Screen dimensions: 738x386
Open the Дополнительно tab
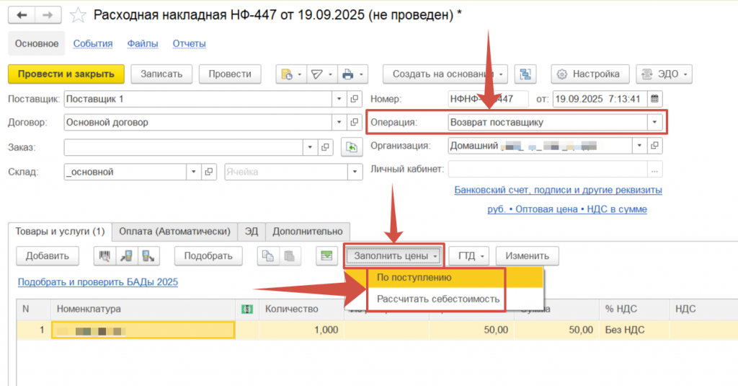306,231
